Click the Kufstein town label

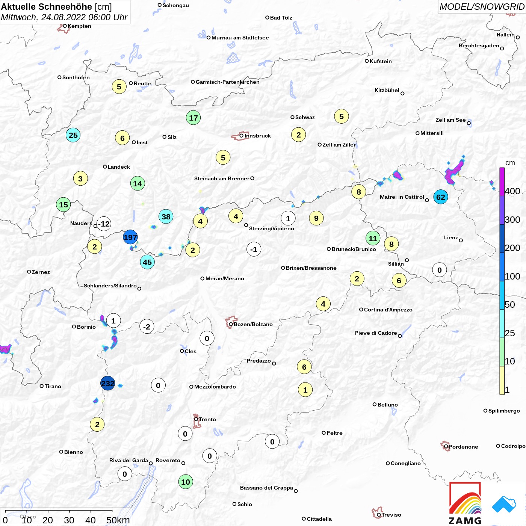pos(381,61)
